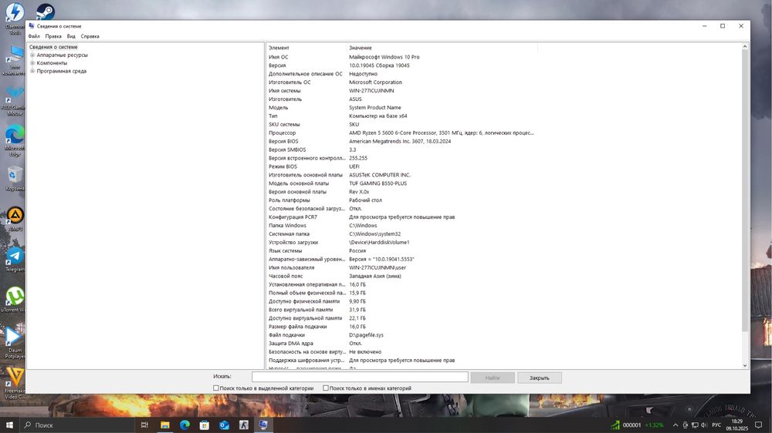Open the clock showing 18:29

coord(736,425)
